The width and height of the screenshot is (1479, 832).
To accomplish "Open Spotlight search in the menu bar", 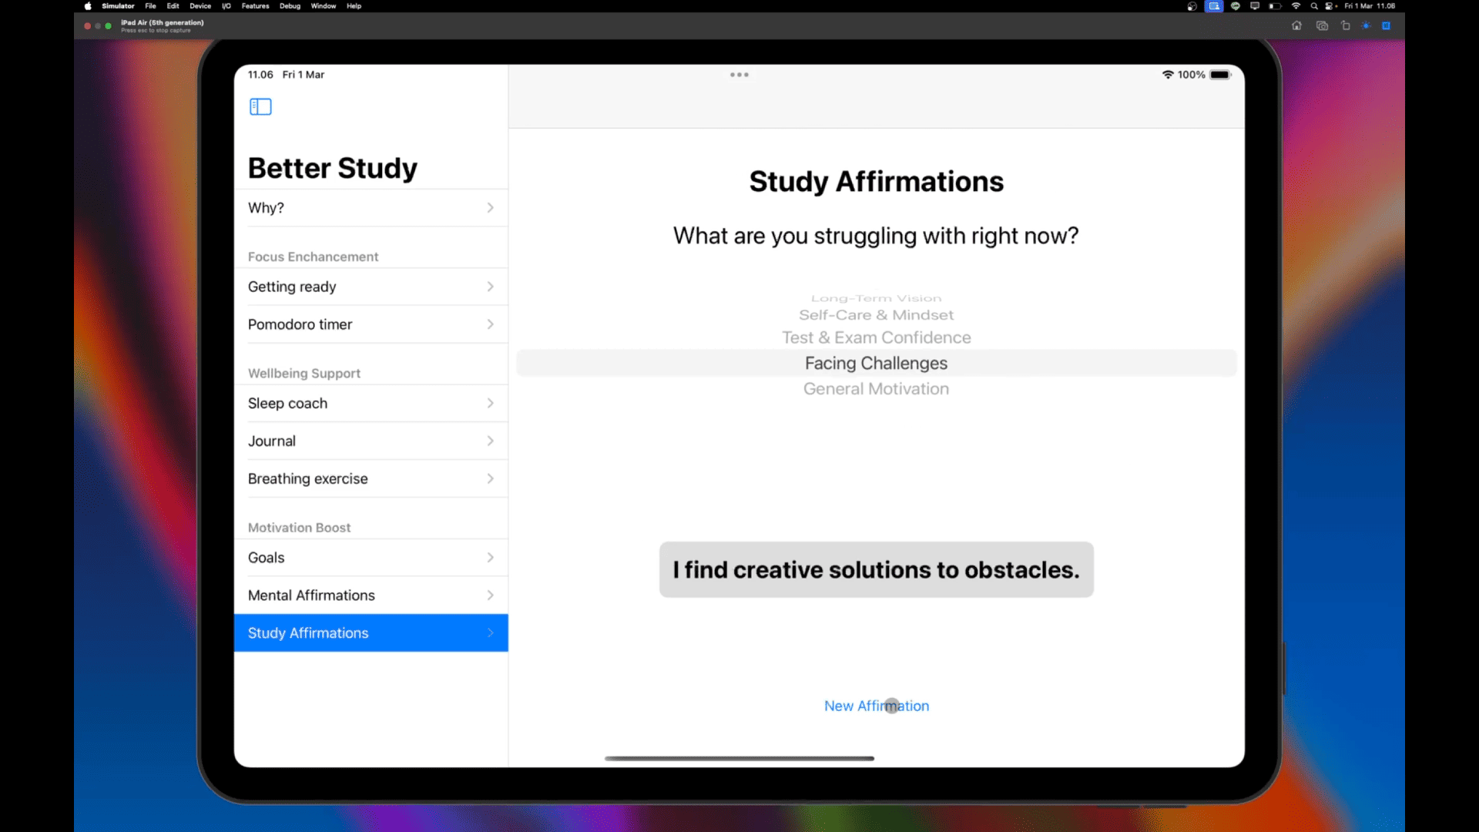I will click(1314, 6).
